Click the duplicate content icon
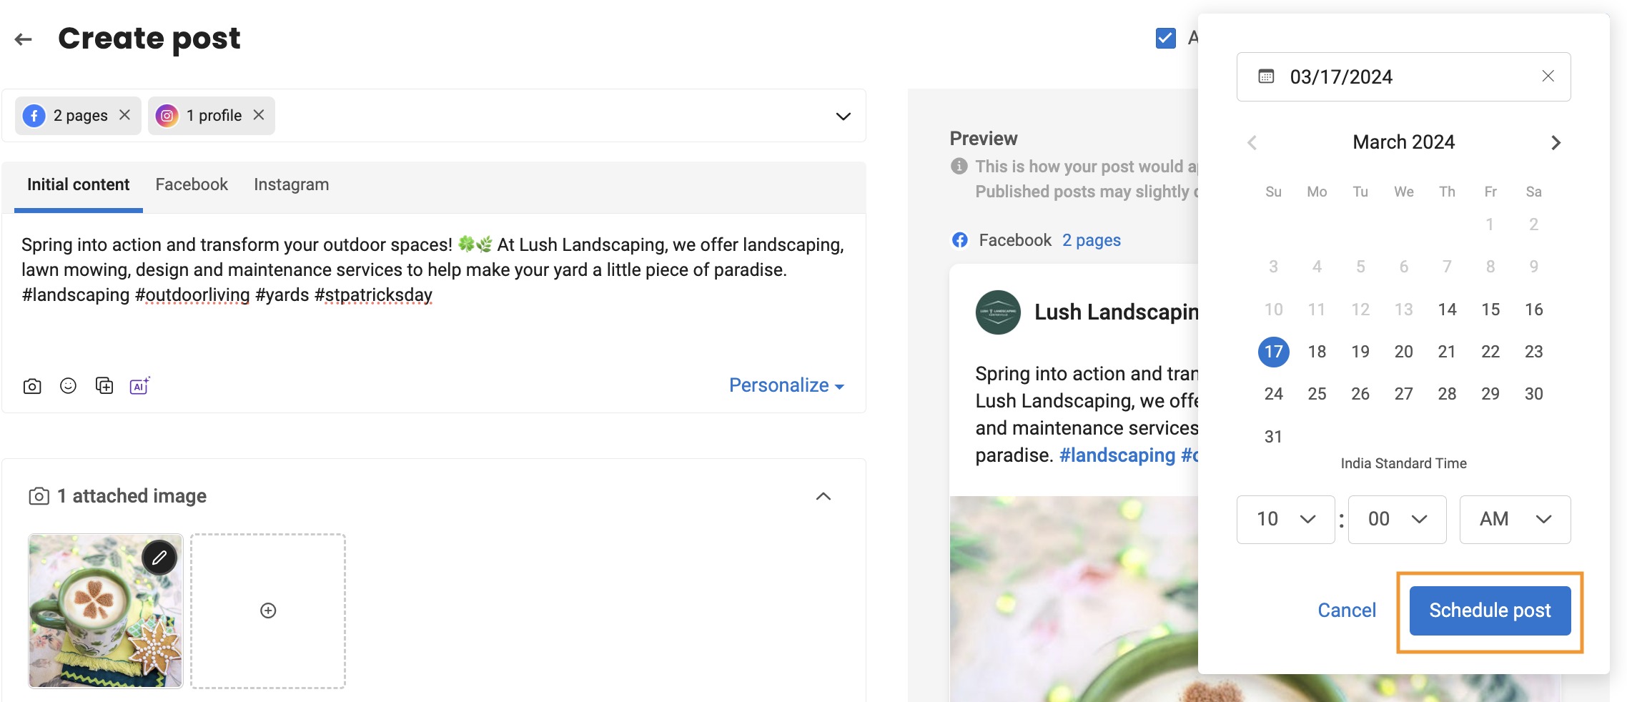This screenshot has width=1627, height=702. coord(104,385)
